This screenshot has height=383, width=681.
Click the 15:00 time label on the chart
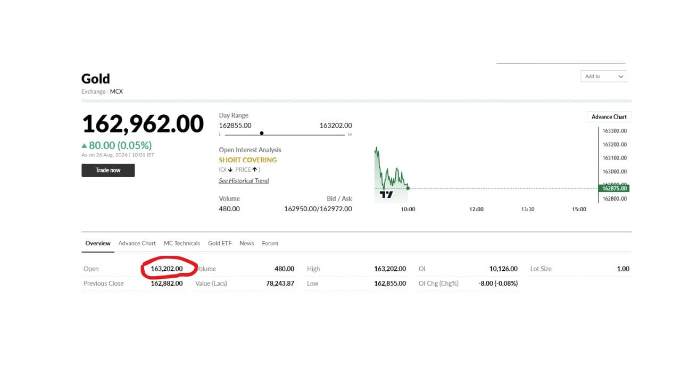[579, 210]
